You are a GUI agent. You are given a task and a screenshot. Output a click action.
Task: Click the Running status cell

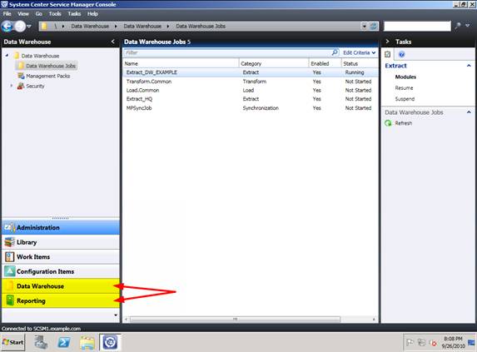(355, 72)
